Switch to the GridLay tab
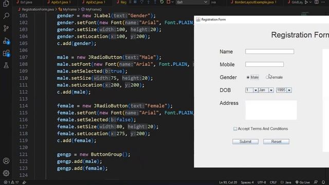 [x=295, y=2]
